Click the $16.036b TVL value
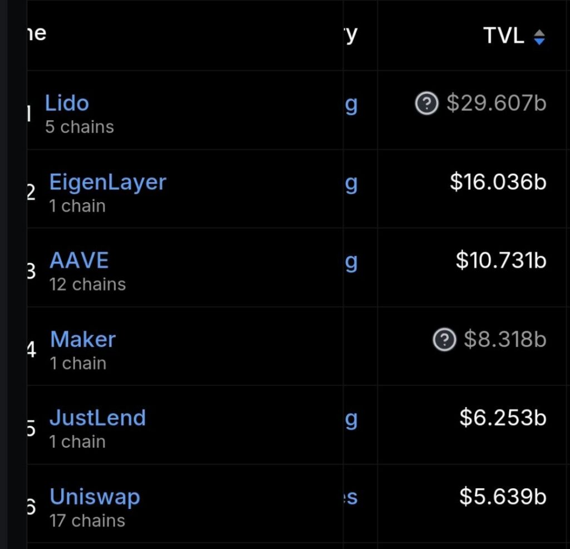The image size is (570, 549). tap(498, 182)
